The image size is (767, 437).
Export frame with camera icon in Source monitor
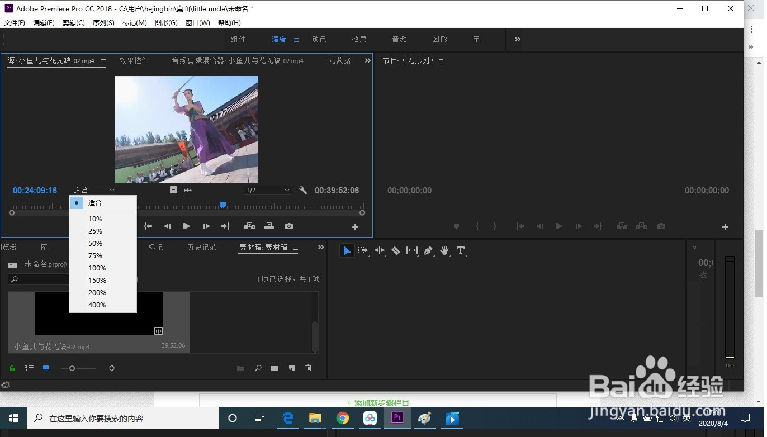click(288, 226)
